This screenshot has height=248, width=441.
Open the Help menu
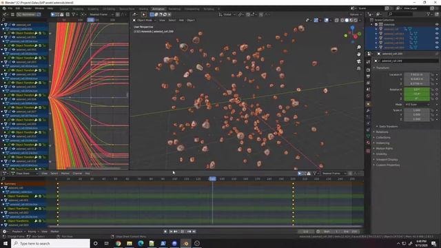pyautogui.click(x=50, y=8)
